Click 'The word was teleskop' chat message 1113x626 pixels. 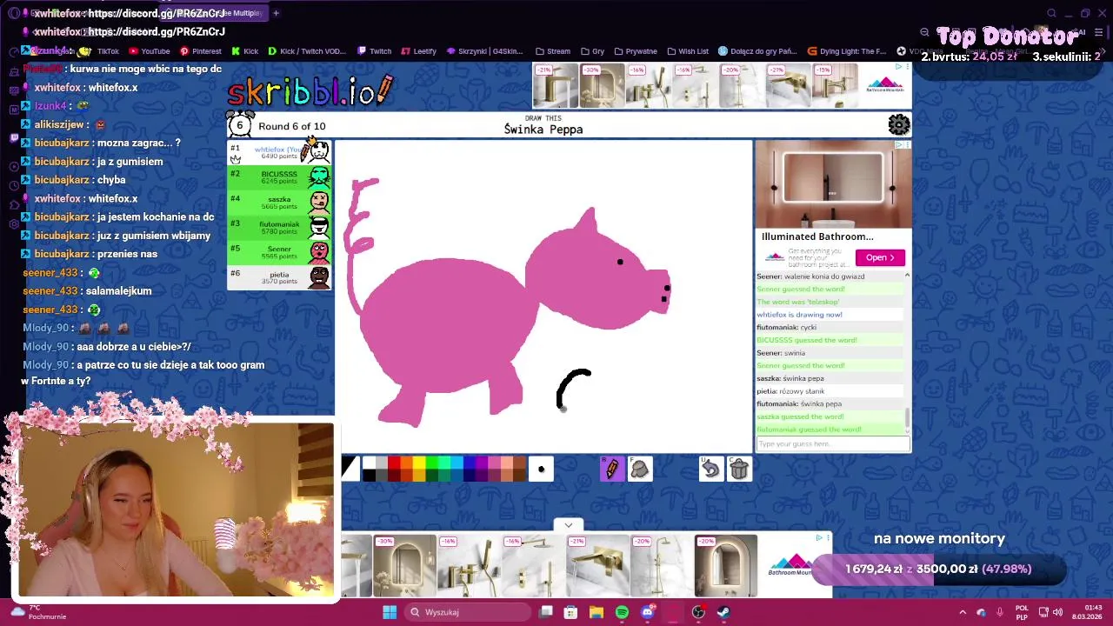tap(798, 302)
